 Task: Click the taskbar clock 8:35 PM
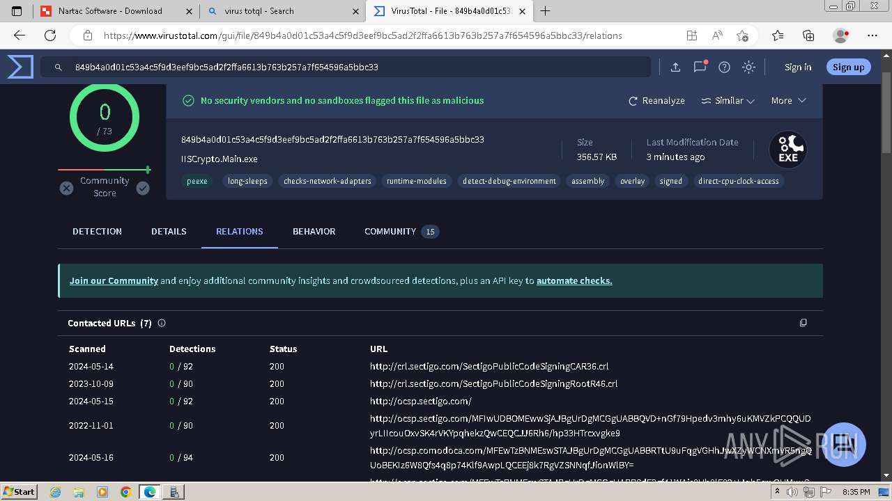[x=856, y=492]
